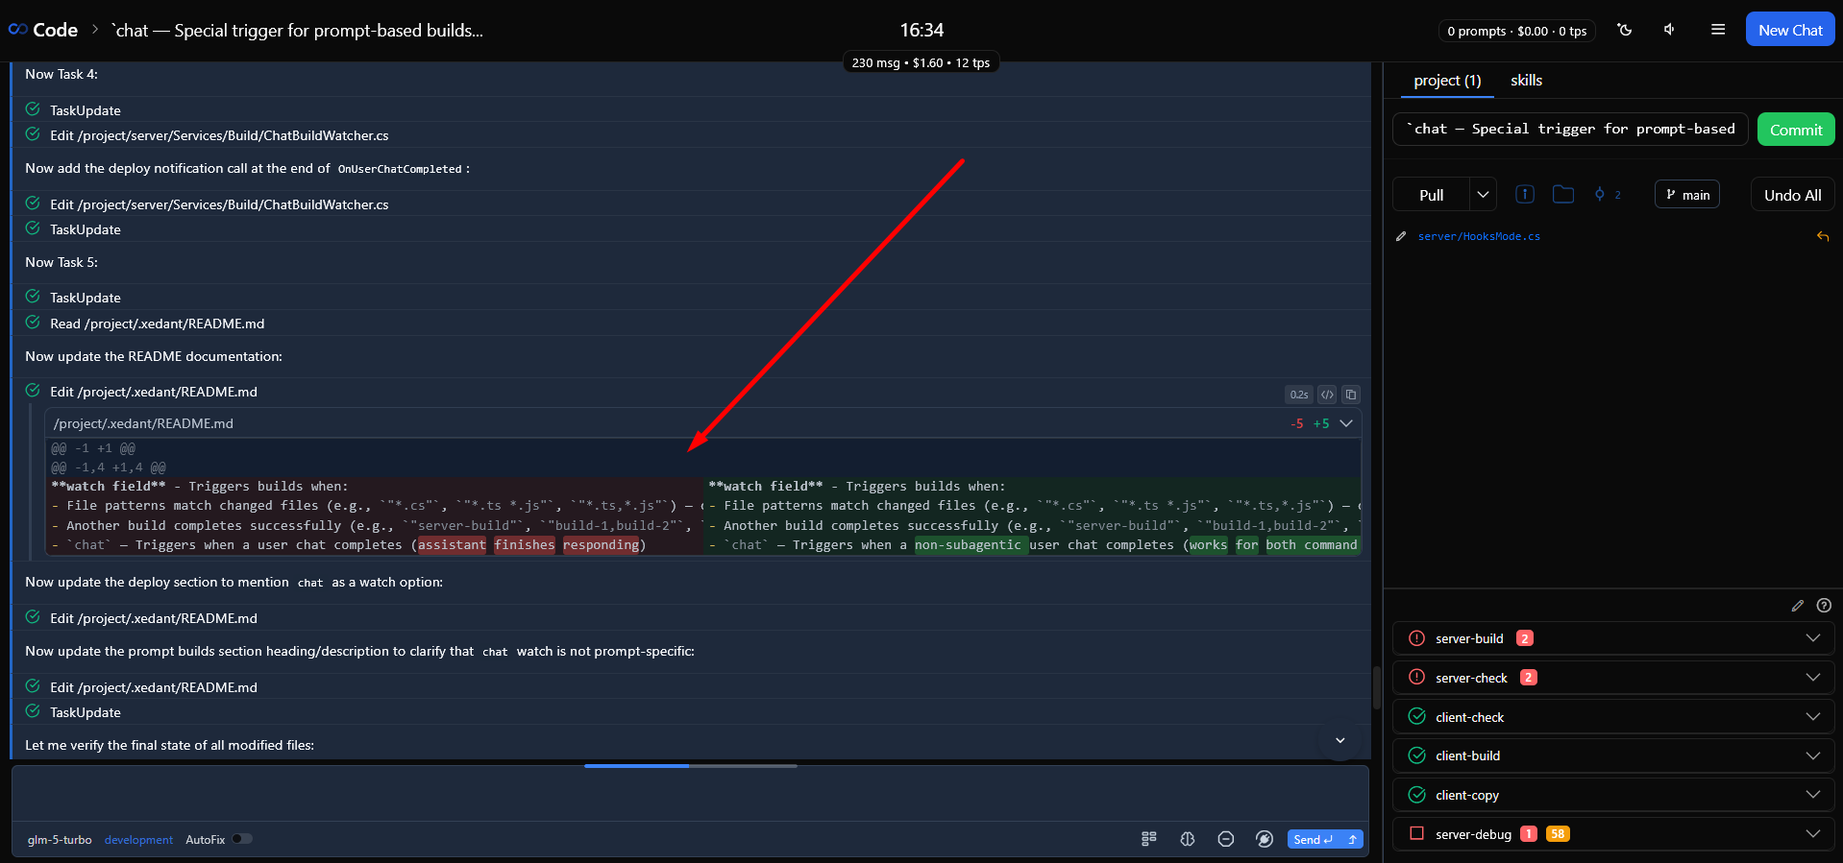1843x863 pixels.
Task: Click the edit pencil above build list
Action: [x=1798, y=606]
